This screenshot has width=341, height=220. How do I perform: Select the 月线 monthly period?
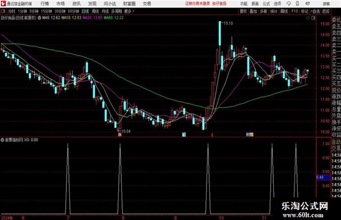pyautogui.click(x=105, y=11)
